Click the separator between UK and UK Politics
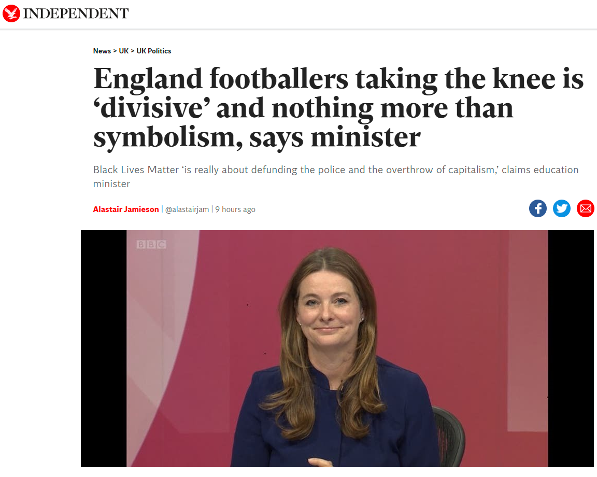The width and height of the screenshot is (597, 477). (133, 51)
